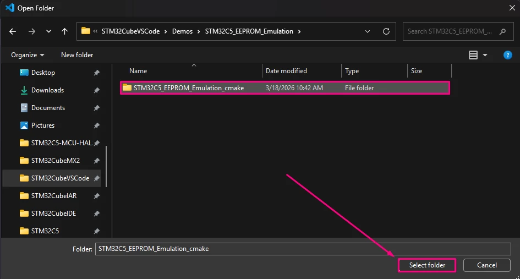Image resolution: width=520 pixels, height=279 pixels.
Task: Click the pin icon beside Desktop
Action: point(96,73)
